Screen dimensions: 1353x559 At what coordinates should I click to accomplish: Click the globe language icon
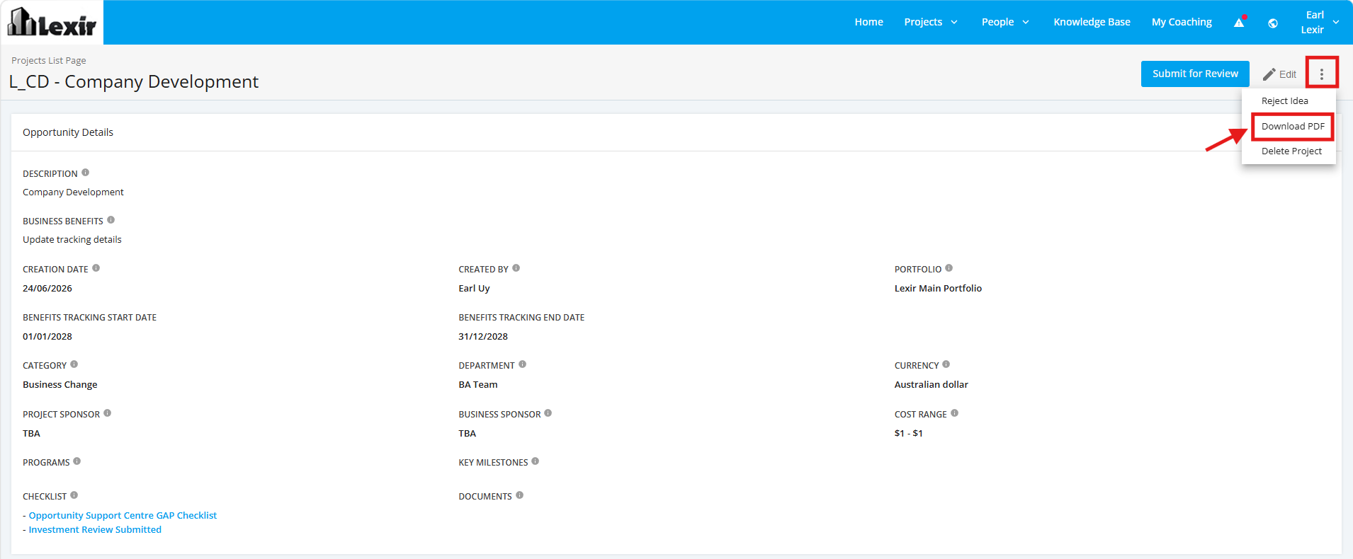click(1273, 23)
